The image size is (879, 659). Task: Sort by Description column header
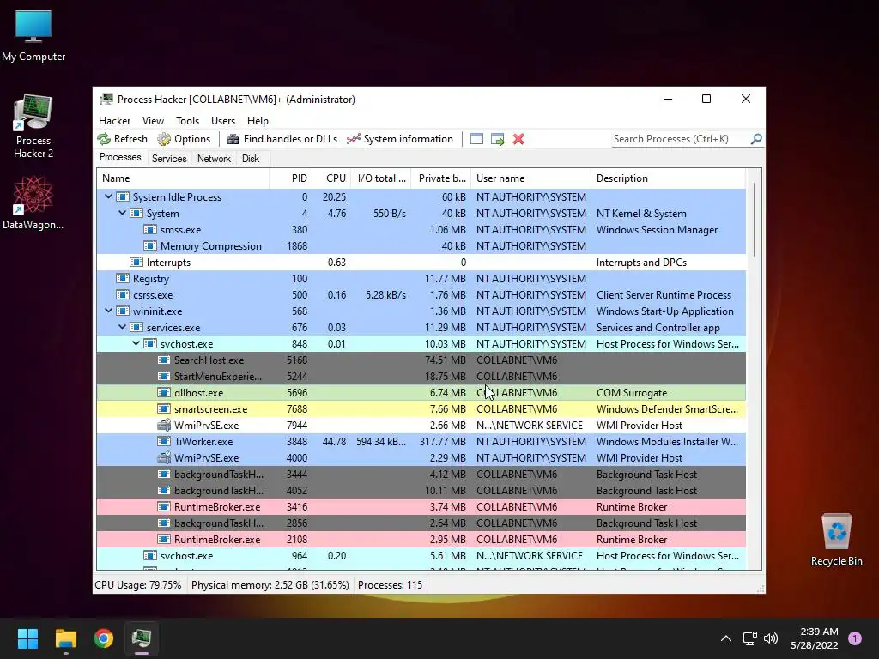[668, 178]
